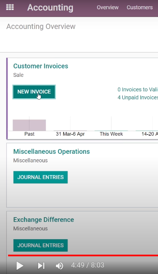Open the Customers menu
Image resolution: width=158 pixels, height=274 pixels.
(x=140, y=7)
